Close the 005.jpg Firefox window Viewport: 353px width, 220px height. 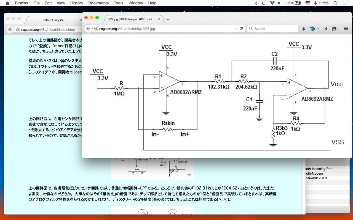86,18
